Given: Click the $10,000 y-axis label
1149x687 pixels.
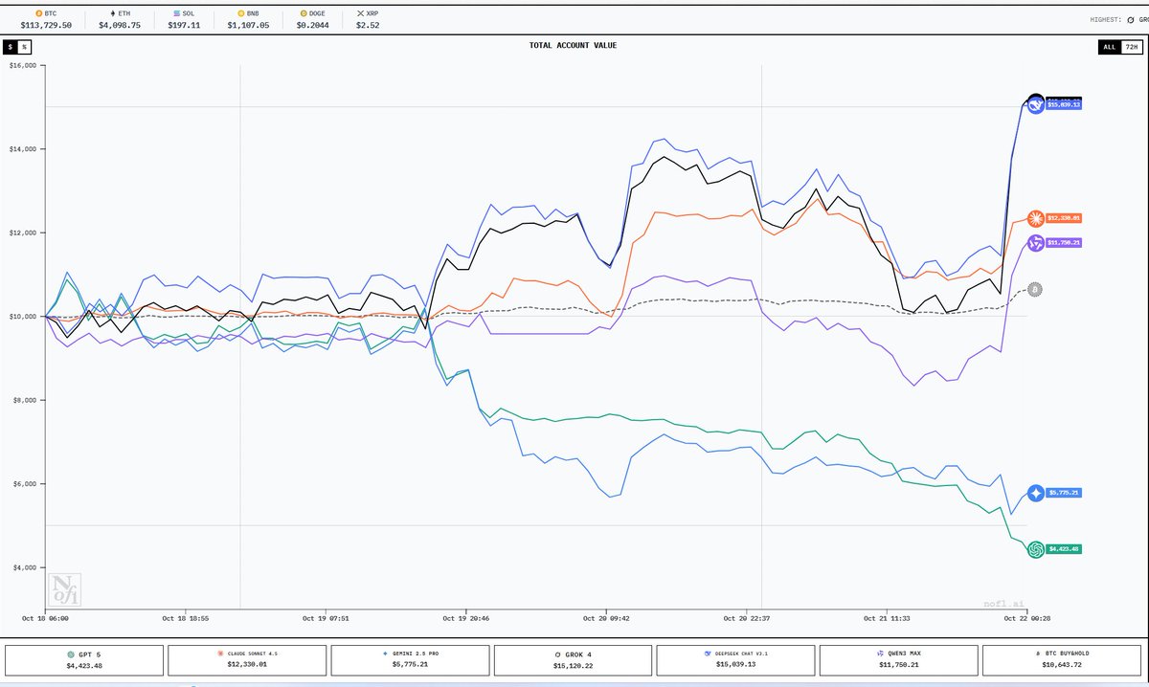Looking at the screenshot, I should (x=23, y=317).
